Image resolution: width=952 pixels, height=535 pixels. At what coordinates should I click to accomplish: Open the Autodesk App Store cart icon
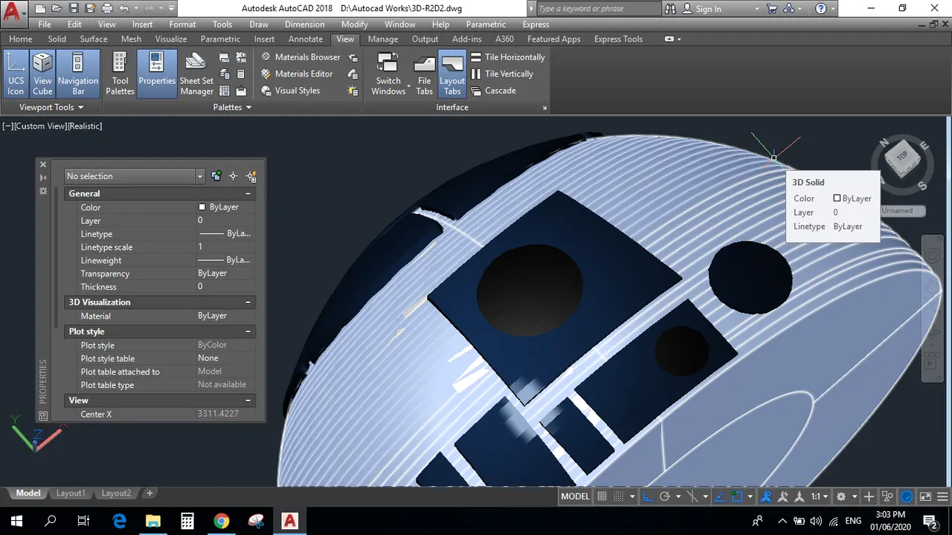click(x=771, y=9)
